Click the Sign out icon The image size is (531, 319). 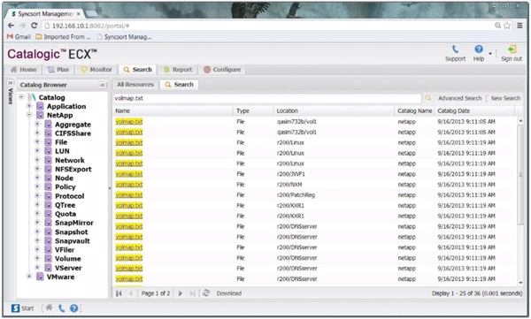point(512,49)
